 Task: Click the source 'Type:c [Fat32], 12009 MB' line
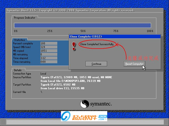76,77
